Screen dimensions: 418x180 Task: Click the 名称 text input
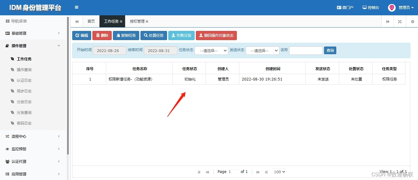(306, 51)
